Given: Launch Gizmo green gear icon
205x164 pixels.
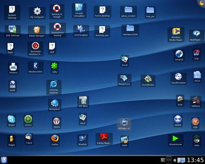Looking at the screenshot, I should 28,121.
